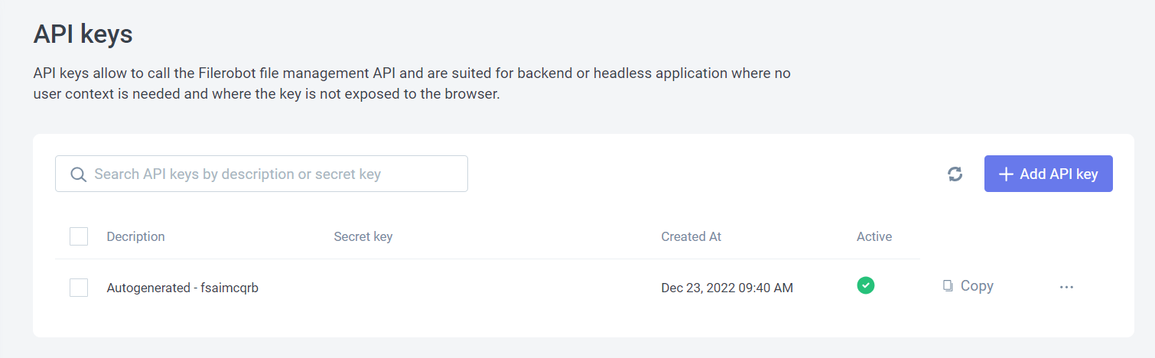
Task: Click the Dec 23, 2022 creation date
Action: click(727, 288)
